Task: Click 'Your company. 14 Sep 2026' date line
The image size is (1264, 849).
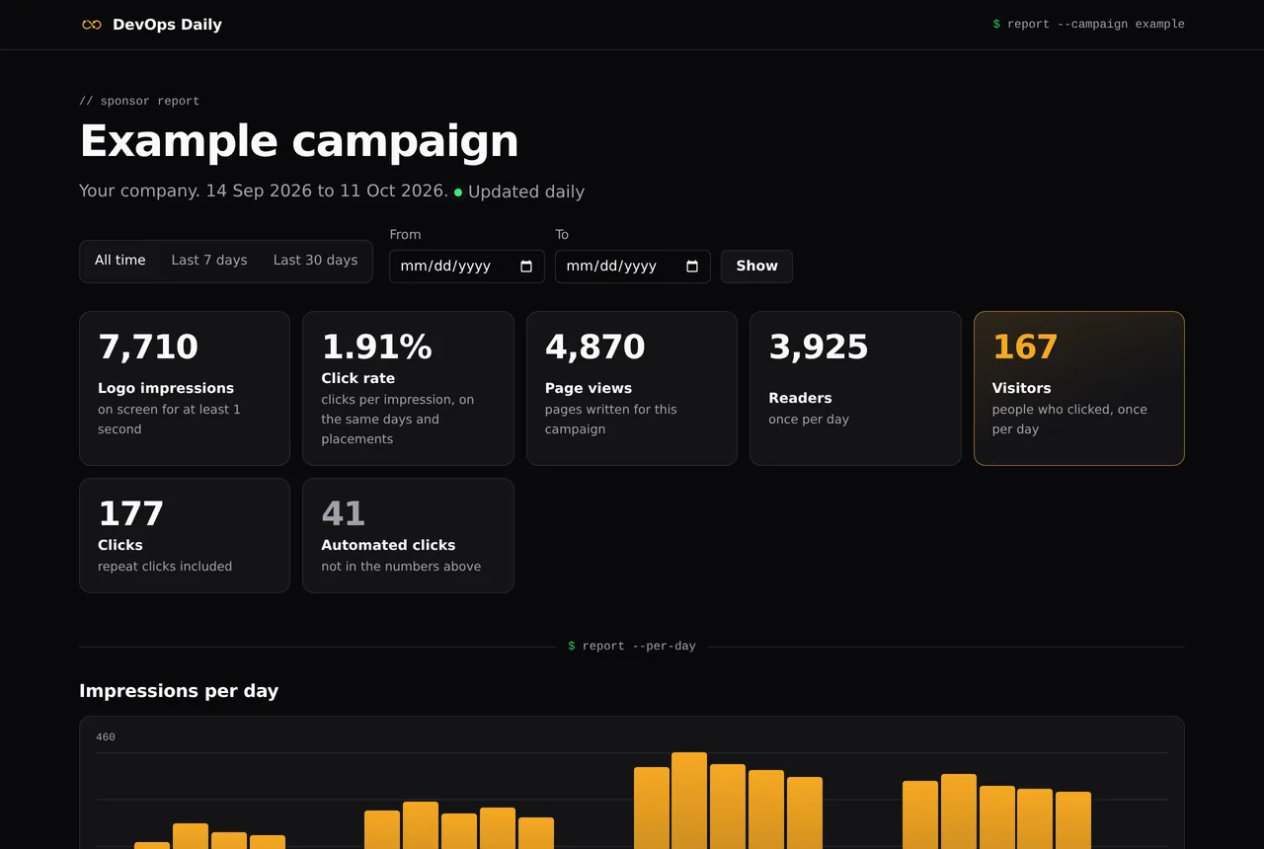Action: click(264, 192)
